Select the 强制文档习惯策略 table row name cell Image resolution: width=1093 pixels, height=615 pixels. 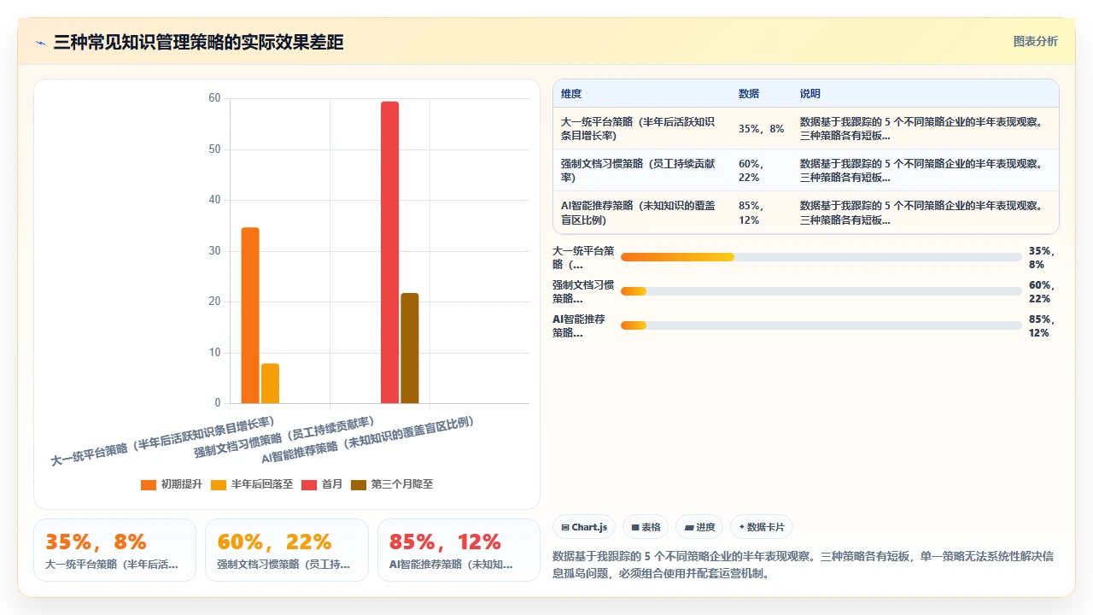[x=642, y=171]
